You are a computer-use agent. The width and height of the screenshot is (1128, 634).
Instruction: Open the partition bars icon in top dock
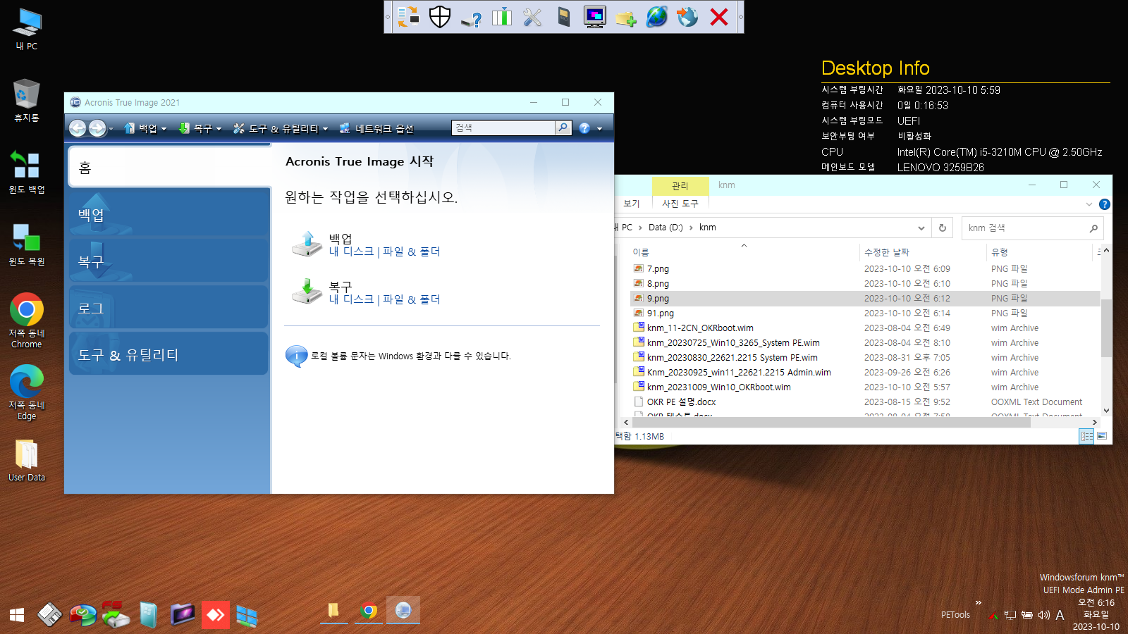point(502,16)
